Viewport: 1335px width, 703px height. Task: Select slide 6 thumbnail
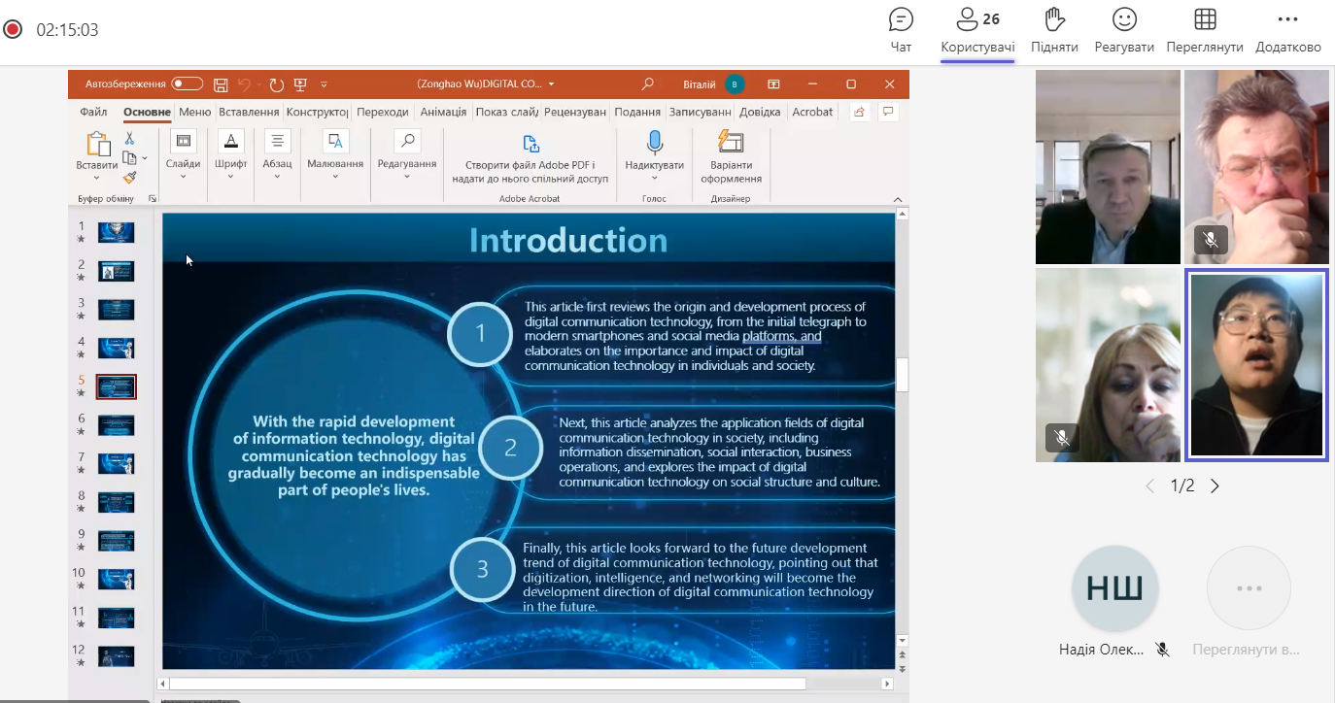pyautogui.click(x=116, y=425)
